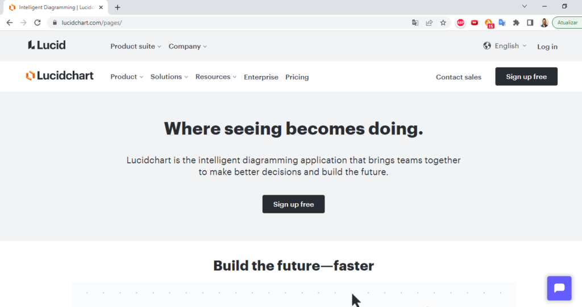This screenshot has width=582, height=307.
Task: Click the Lucid logo in top bar
Action: point(47,45)
